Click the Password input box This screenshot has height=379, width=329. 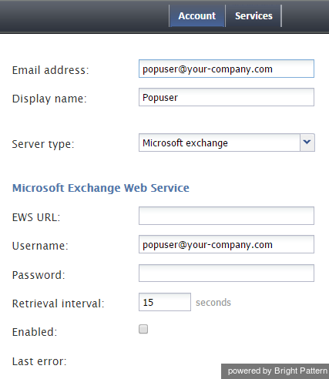click(227, 273)
